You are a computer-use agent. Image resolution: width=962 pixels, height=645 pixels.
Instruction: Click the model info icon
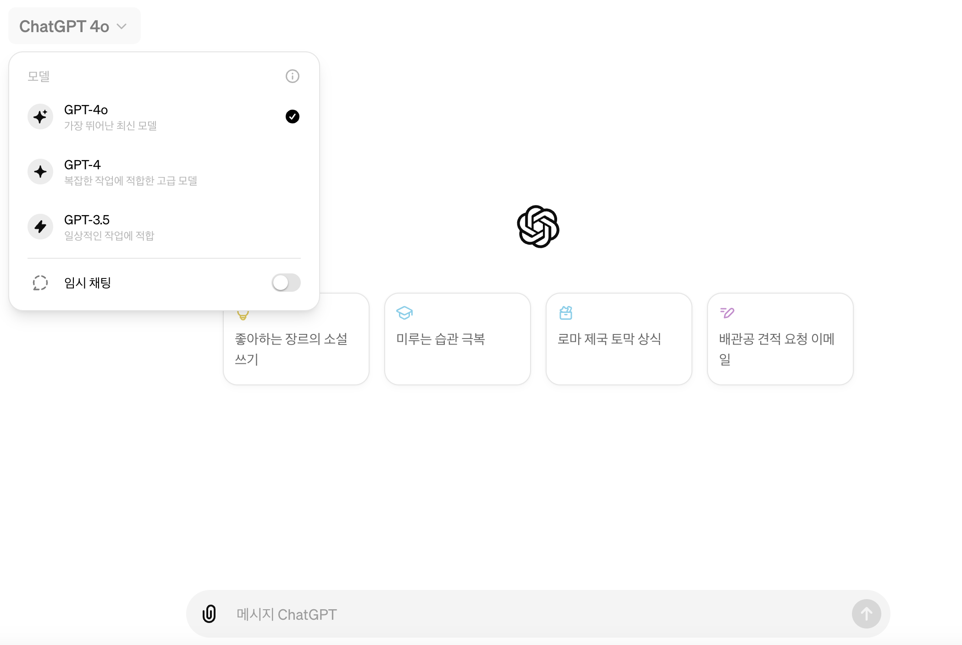click(292, 76)
